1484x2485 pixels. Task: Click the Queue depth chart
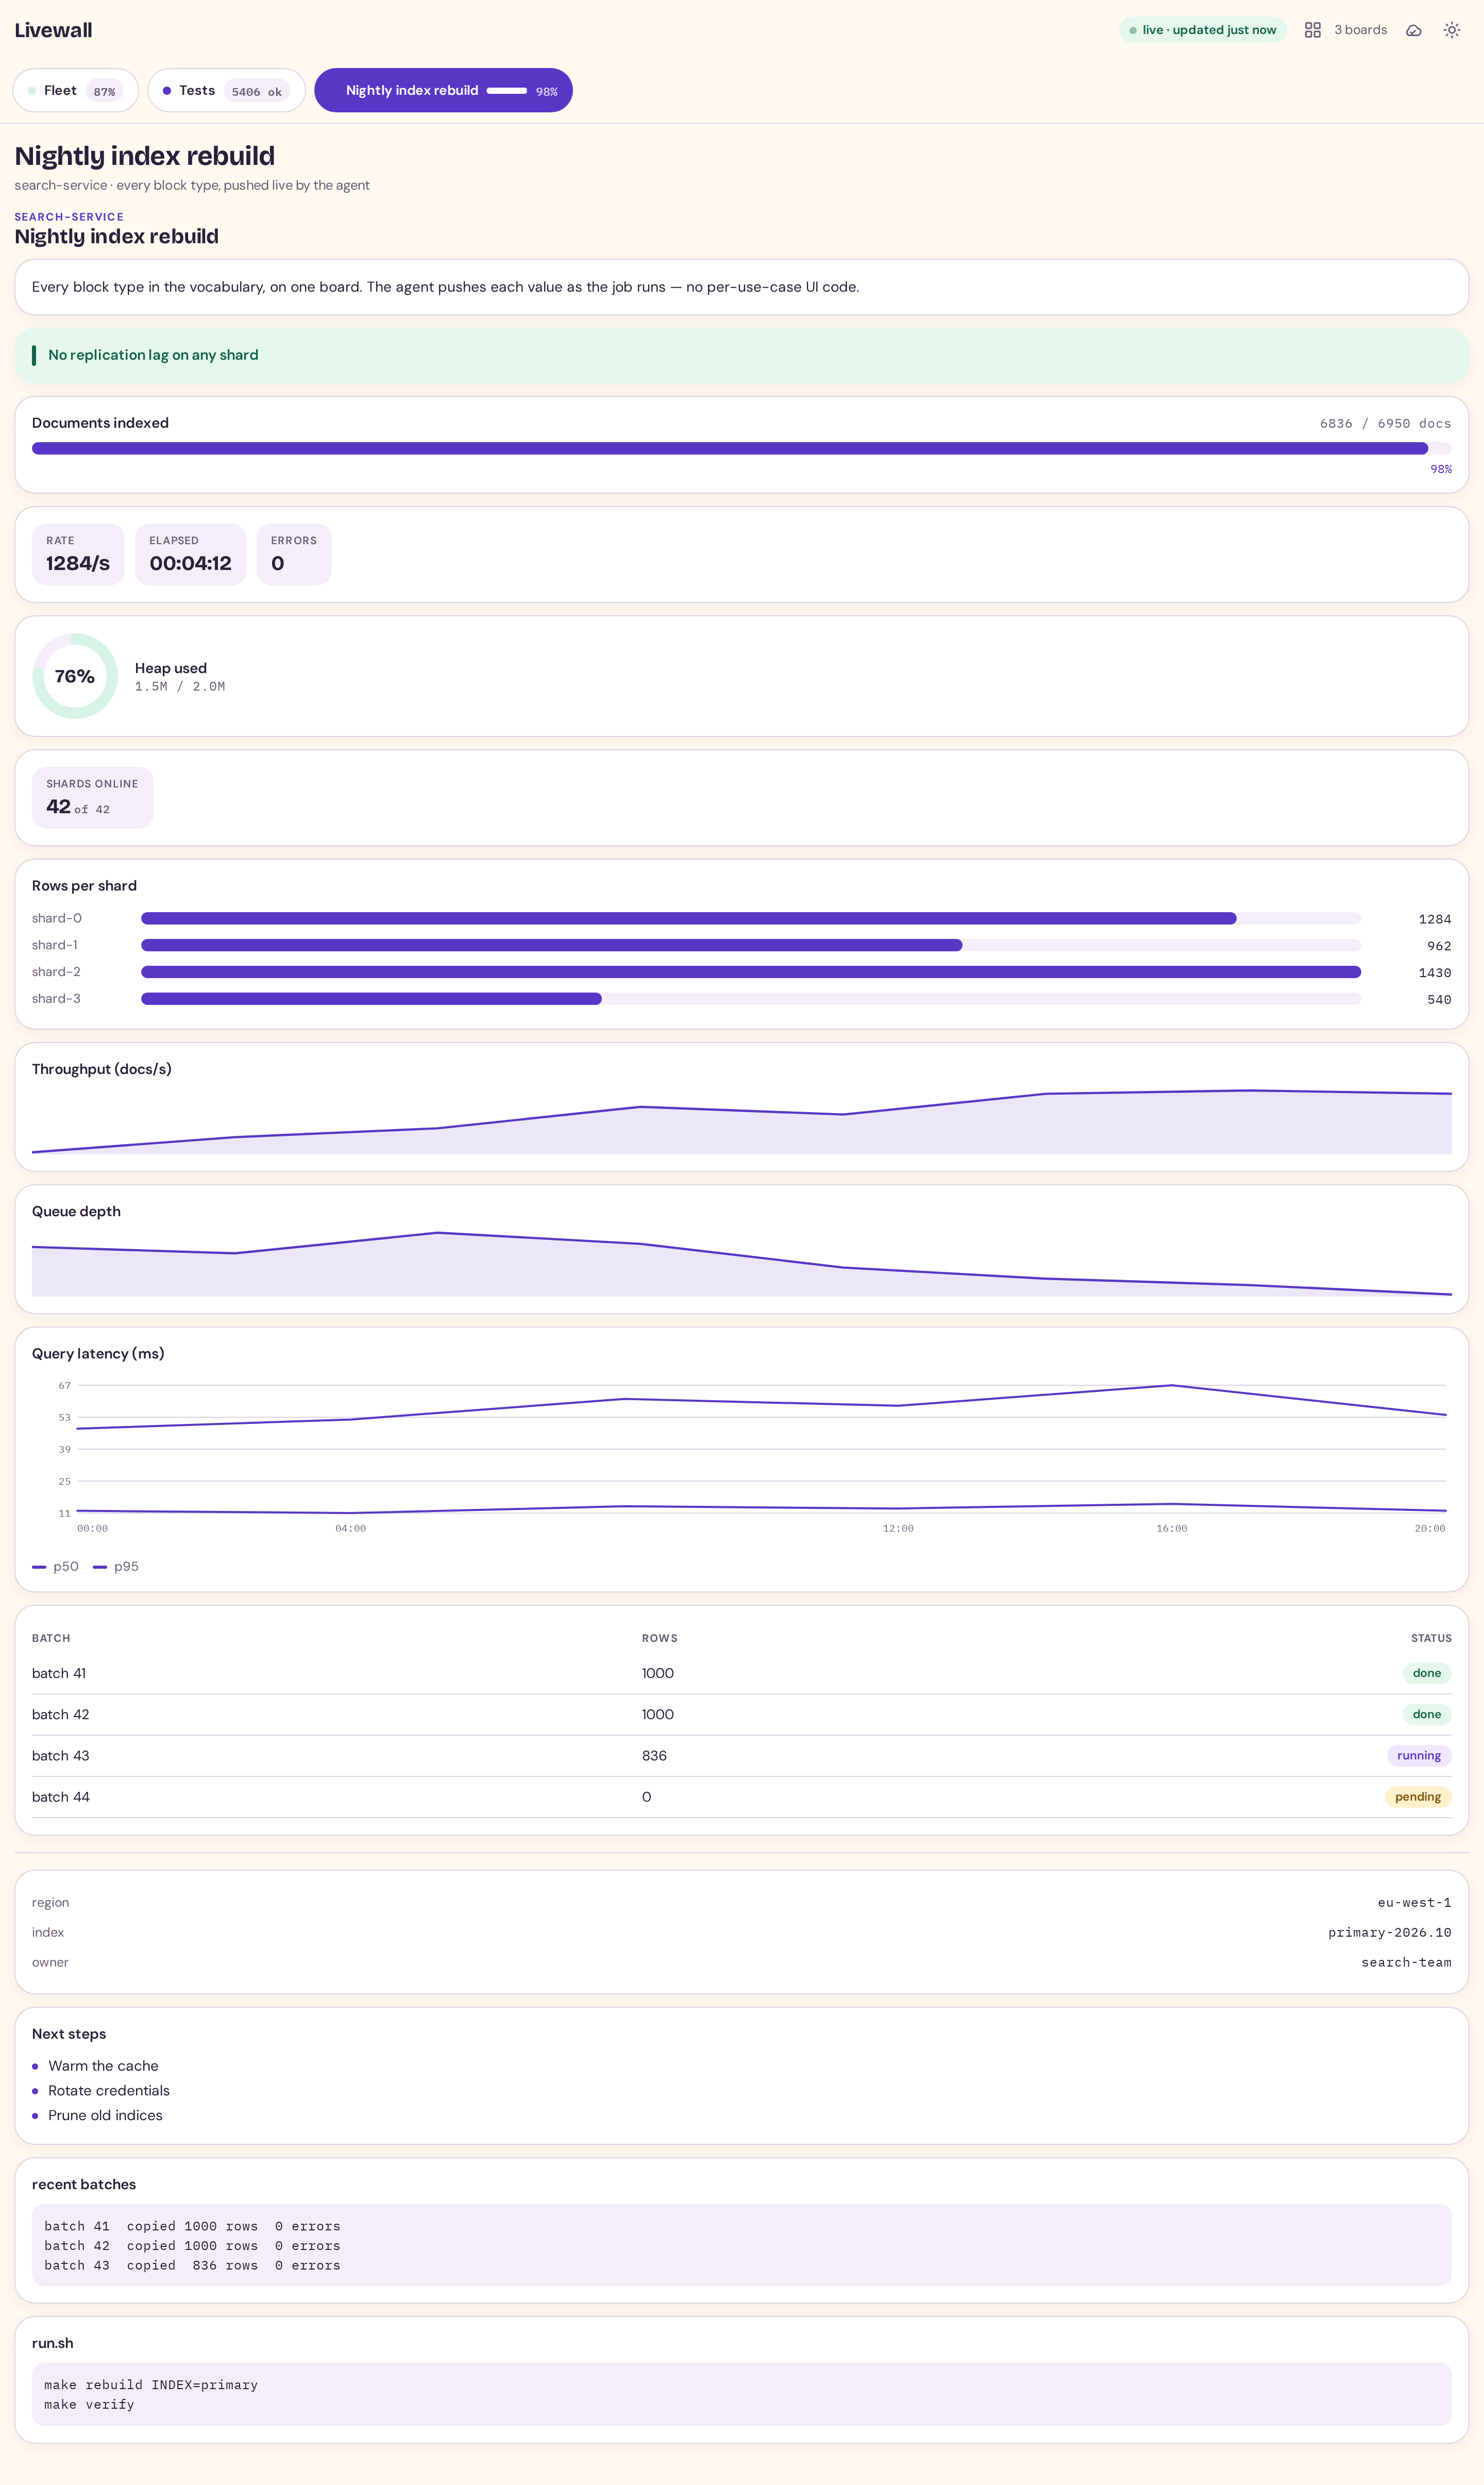(741, 1263)
